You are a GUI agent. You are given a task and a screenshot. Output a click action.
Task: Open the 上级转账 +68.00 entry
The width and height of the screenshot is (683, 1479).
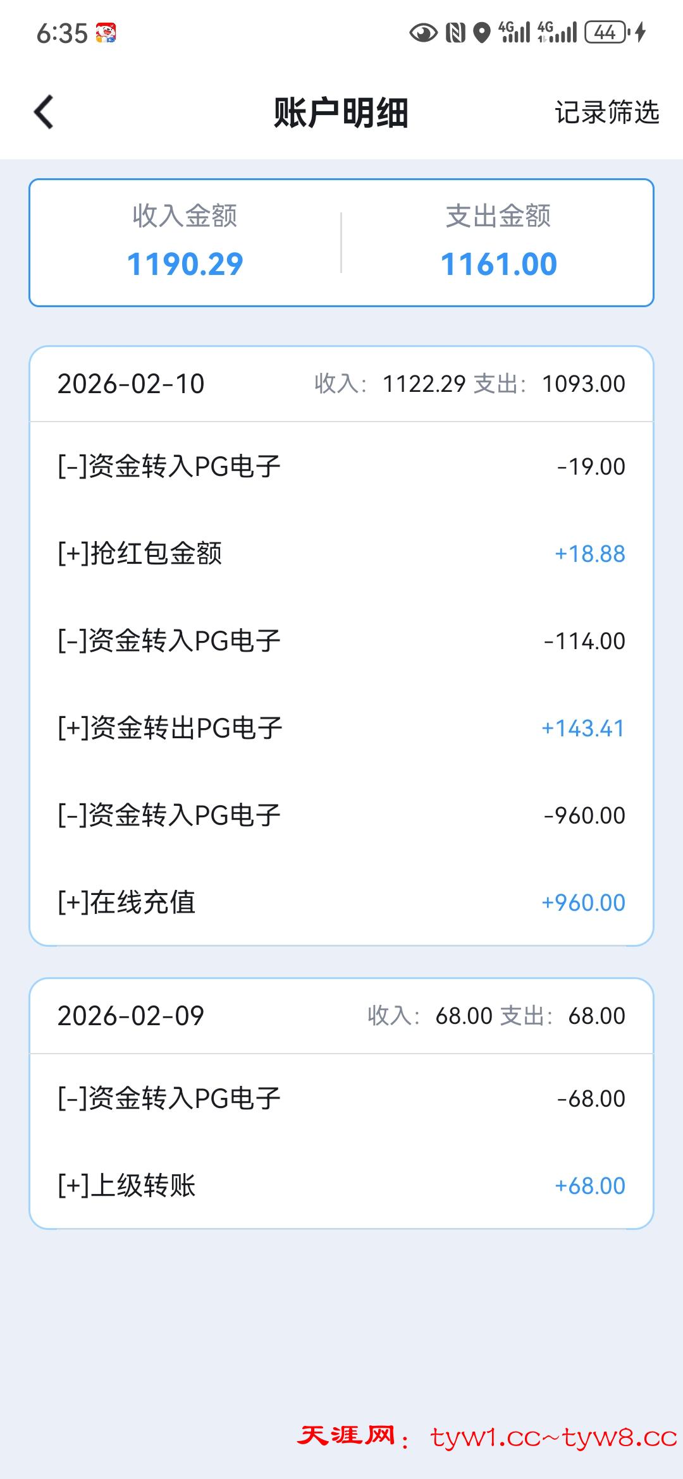tap(341, 1186)
